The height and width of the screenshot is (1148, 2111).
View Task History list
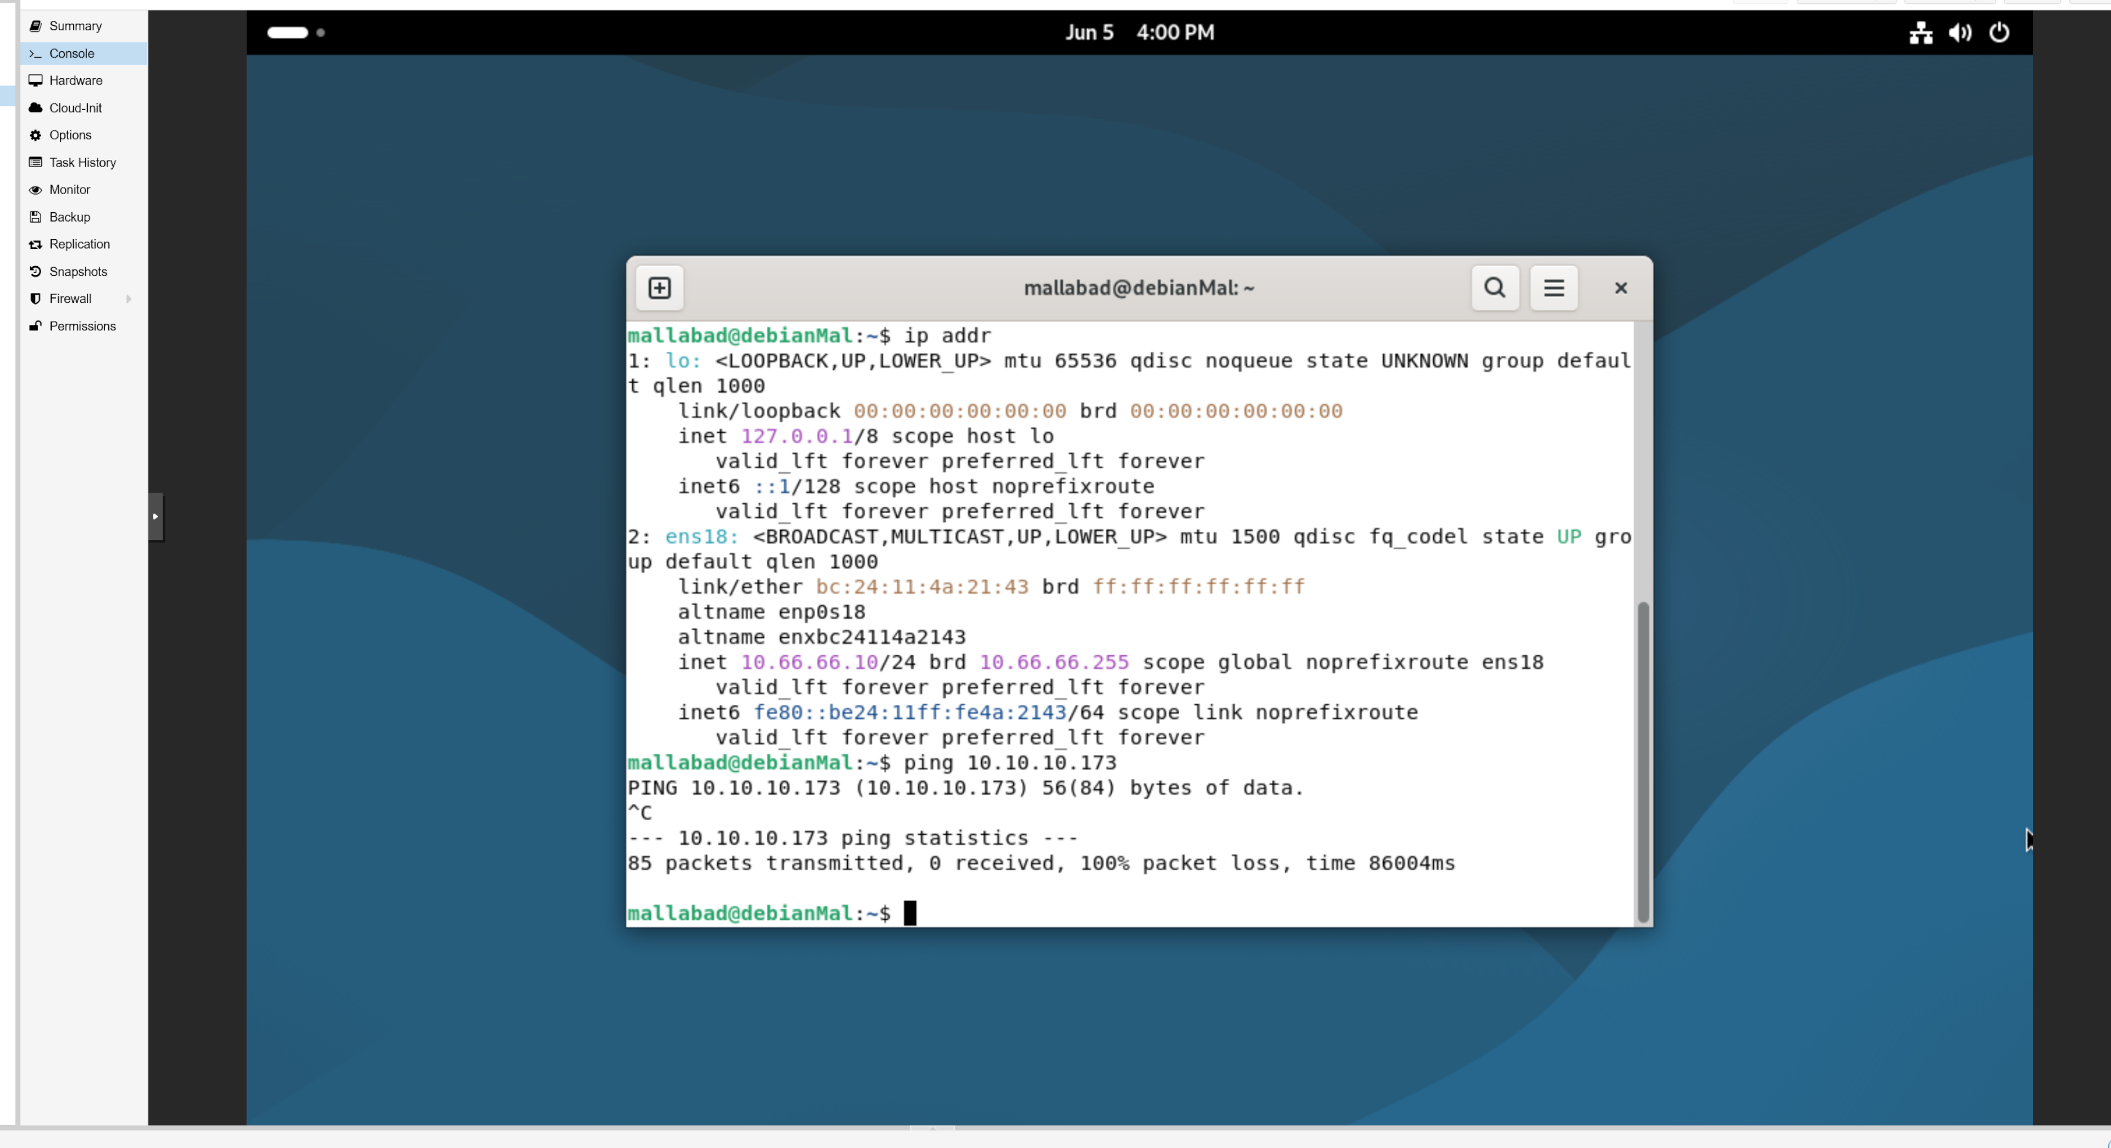click(x=84, y=162)
